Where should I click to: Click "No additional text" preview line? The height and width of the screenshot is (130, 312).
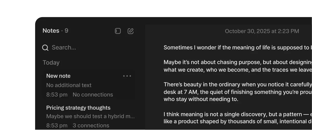click(69, 85)
